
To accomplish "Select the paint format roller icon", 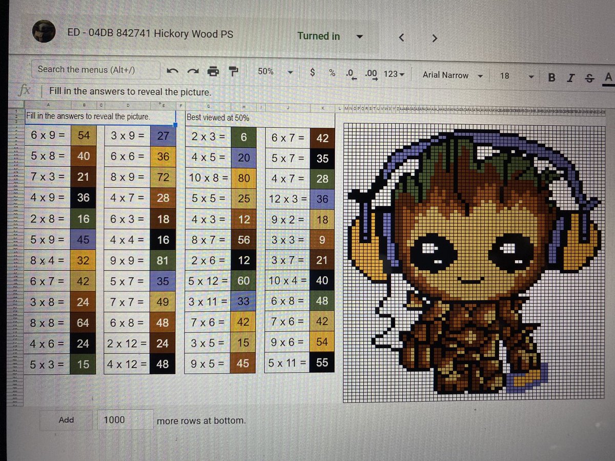I will (x=234, y=71).
